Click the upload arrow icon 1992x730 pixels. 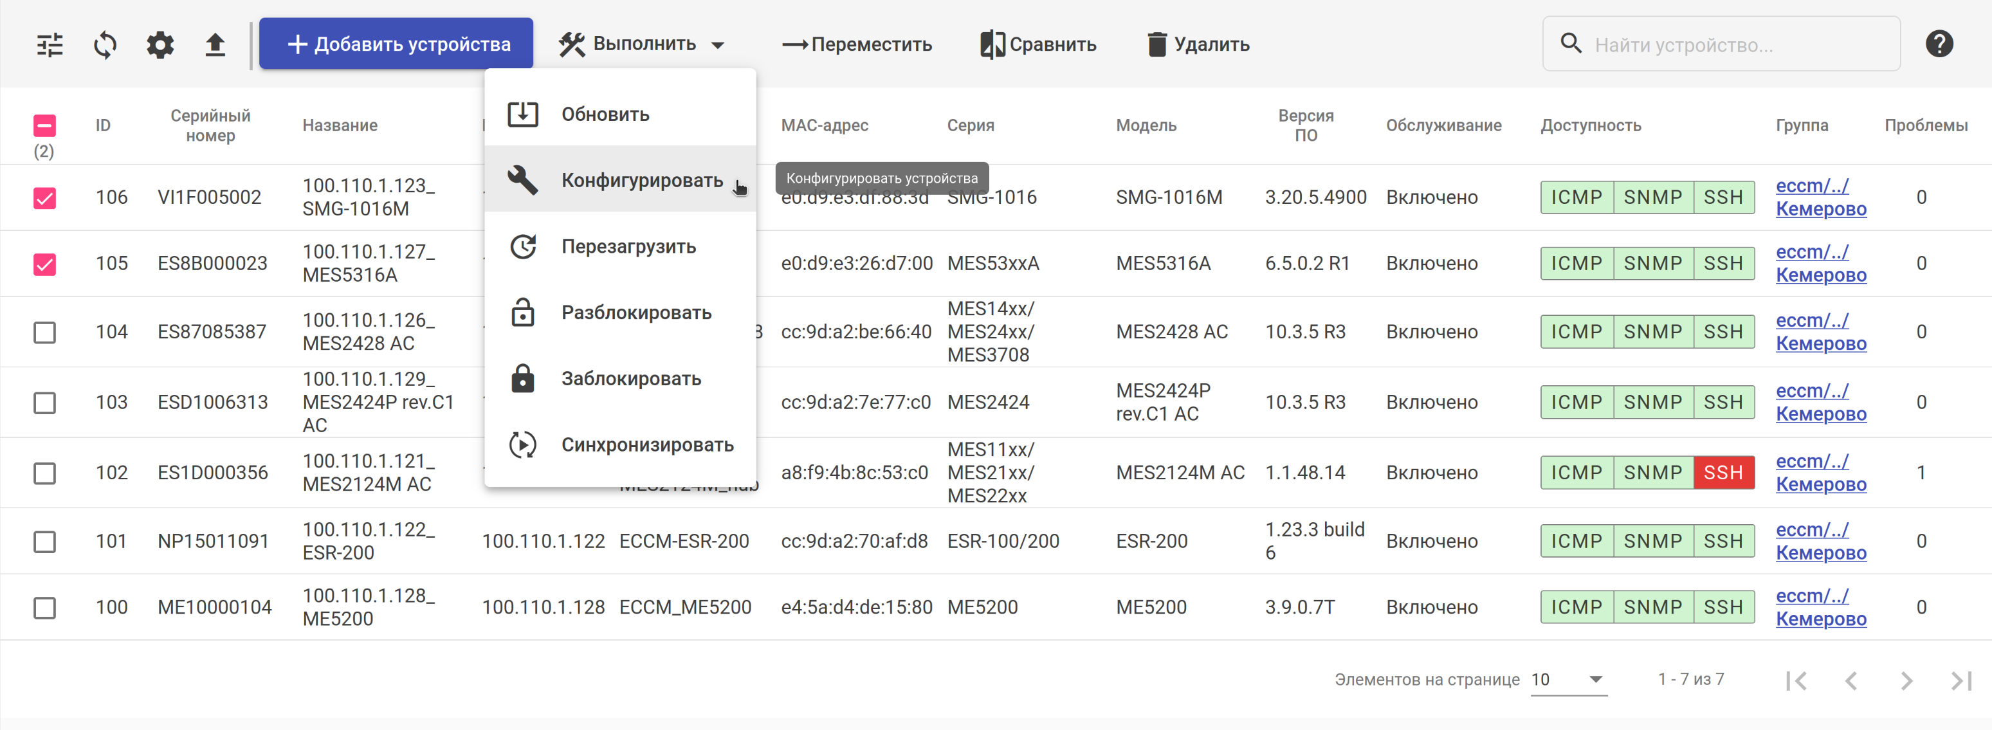pos(215,45)
